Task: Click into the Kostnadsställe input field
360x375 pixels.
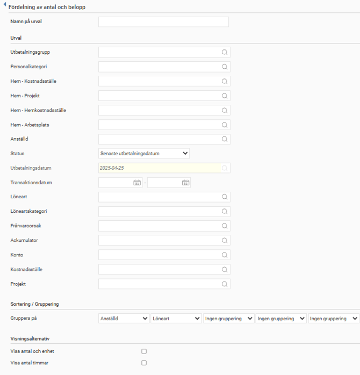Action: pyautogui.click(x=159, y=270)
